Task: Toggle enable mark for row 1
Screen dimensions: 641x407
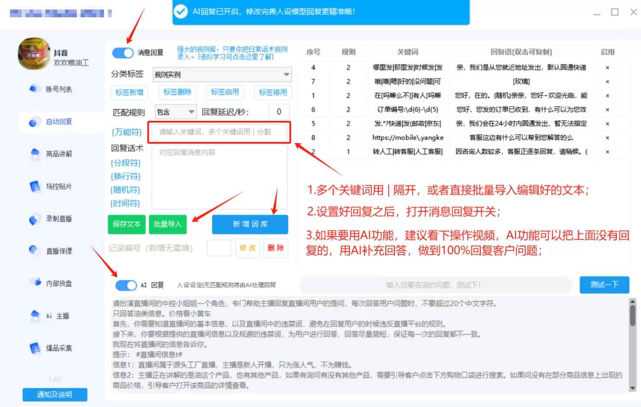Action: (607, 96)
